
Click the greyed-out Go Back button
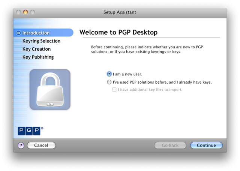click(170, 145)
